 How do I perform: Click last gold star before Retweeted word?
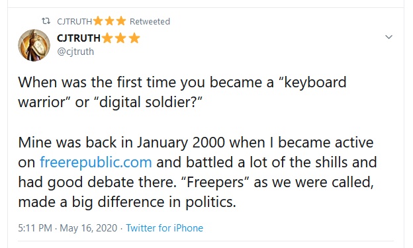pos(121,21)
